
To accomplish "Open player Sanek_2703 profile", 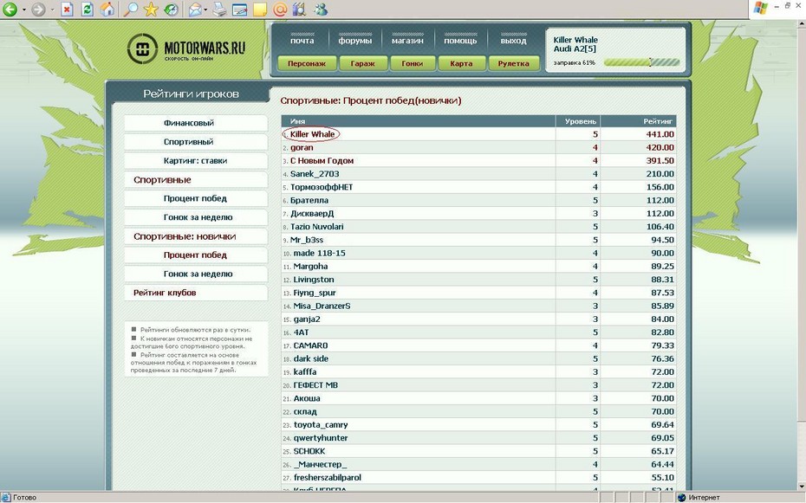I will click(x=315, y=174).
